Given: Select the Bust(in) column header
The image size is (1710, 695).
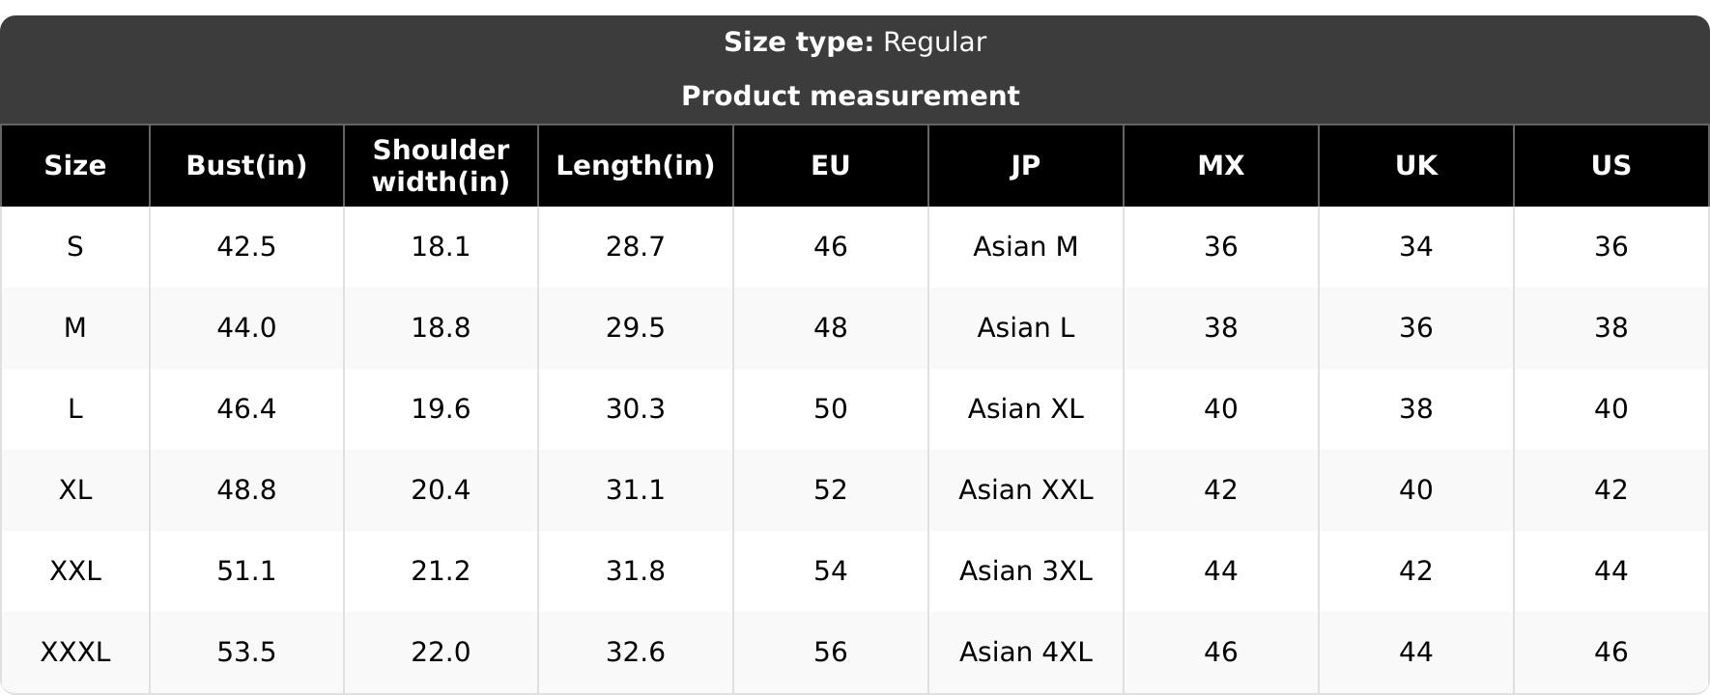Looking at the screenshot, I should [246, 166].
